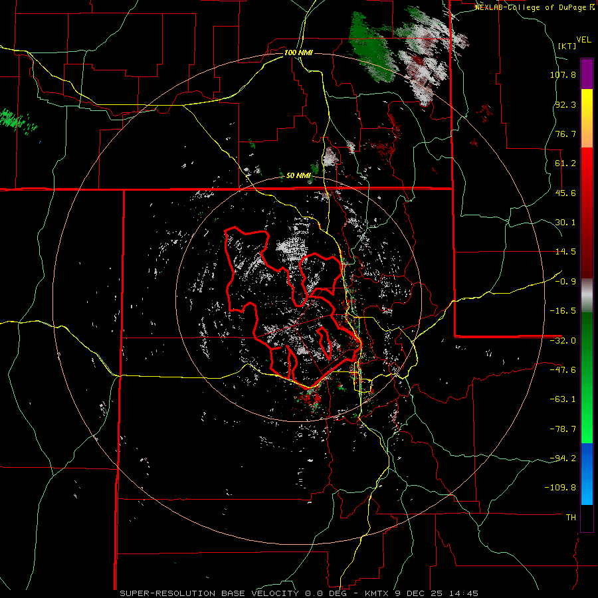The height and width of the screenshot is (598, 598).
Task: Click the 50 NMI range ring label
Action: (x=298, y=176)
